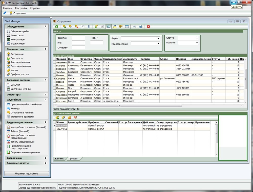Click the printer icon in toolbar

(x=141, y=27)
